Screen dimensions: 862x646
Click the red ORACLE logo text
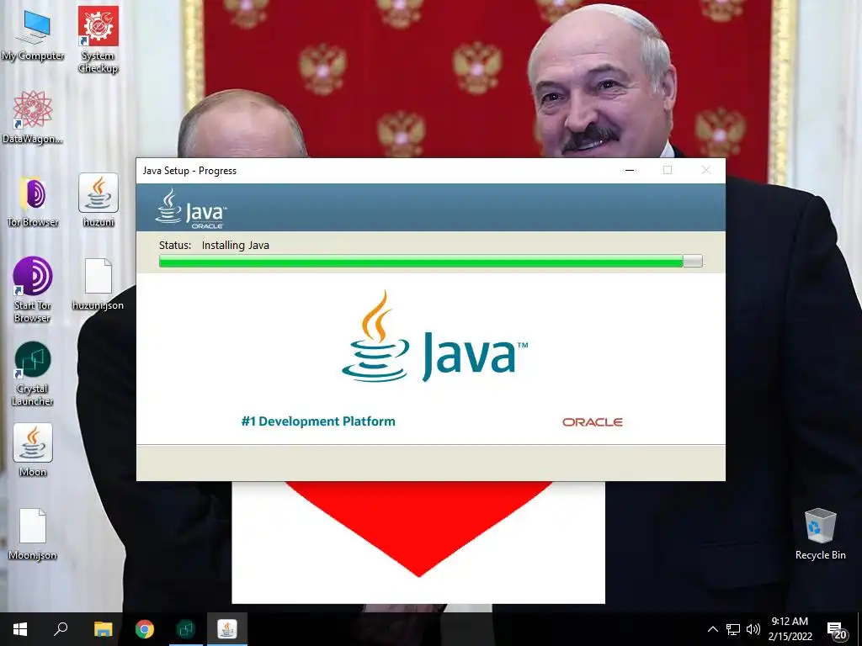tap(592, 422)
